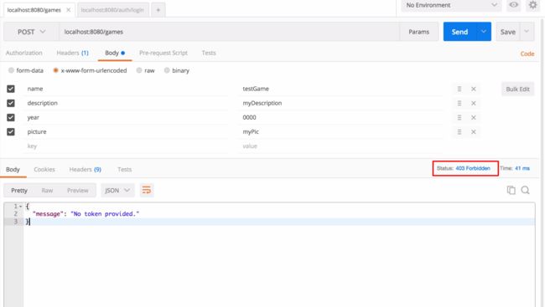Uncheck the description parameter checkbox

point(11,103)
